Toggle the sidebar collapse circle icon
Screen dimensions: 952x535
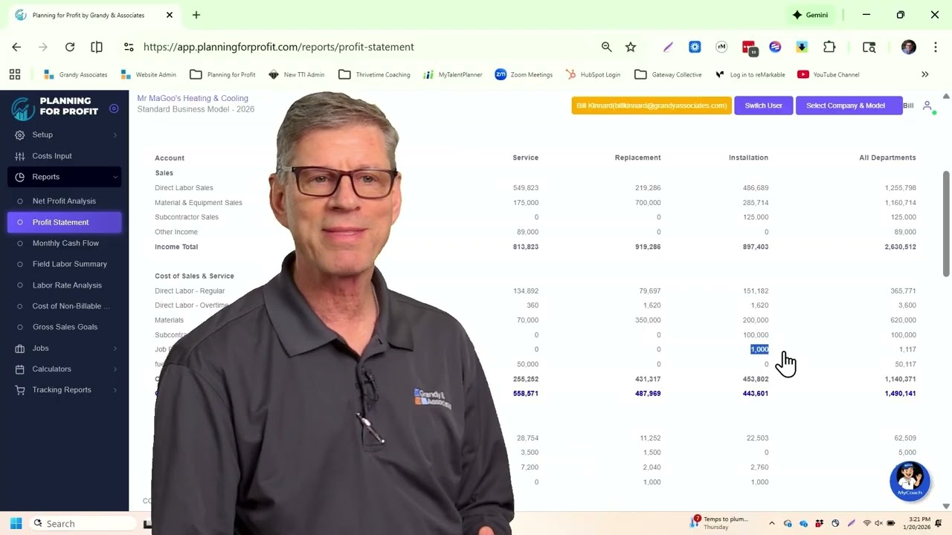click(114, 108)
